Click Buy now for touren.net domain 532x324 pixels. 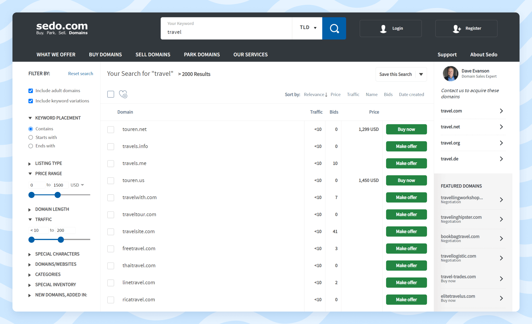(406, 129)
